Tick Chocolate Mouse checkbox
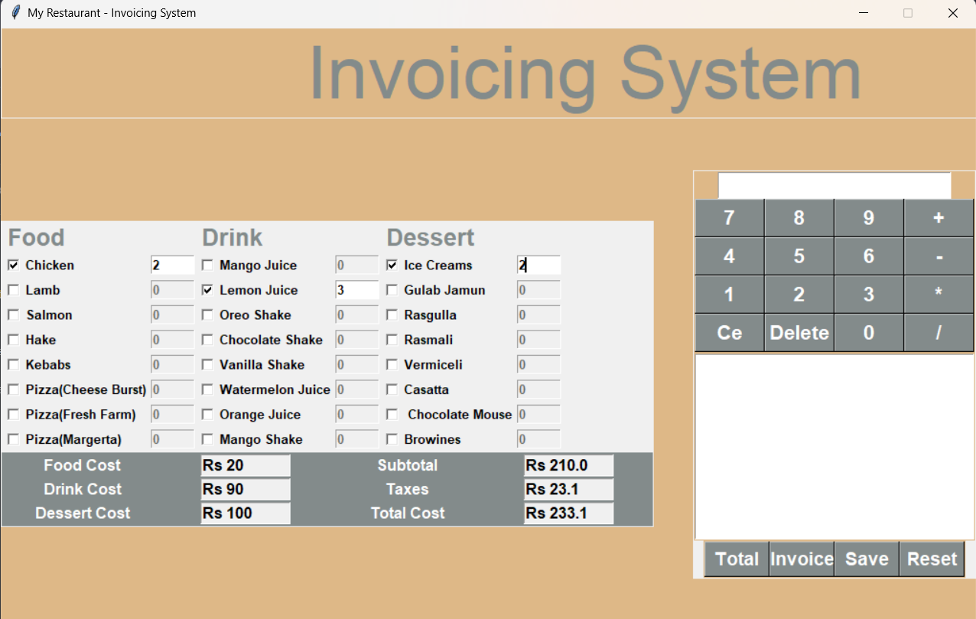Viewport: 976px width, 619px height. coord(392,415)
